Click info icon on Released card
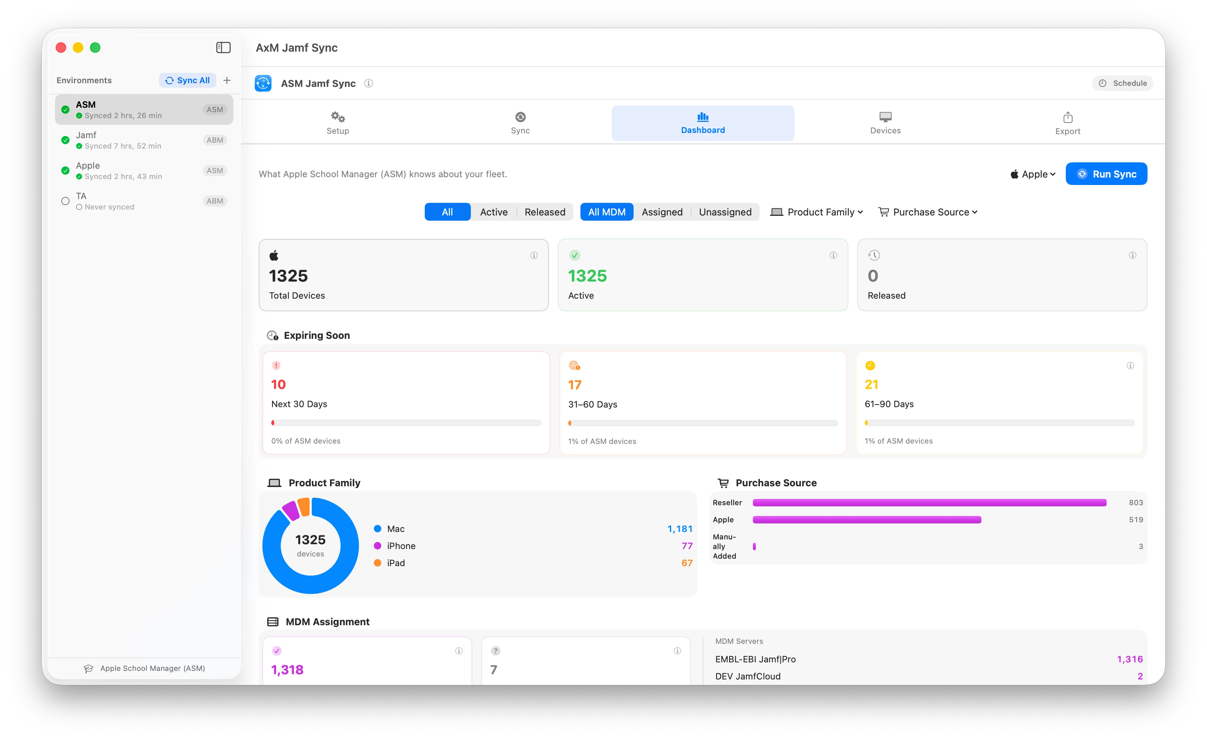This screenshot has width=1207, height=740. coord(1133,255)
